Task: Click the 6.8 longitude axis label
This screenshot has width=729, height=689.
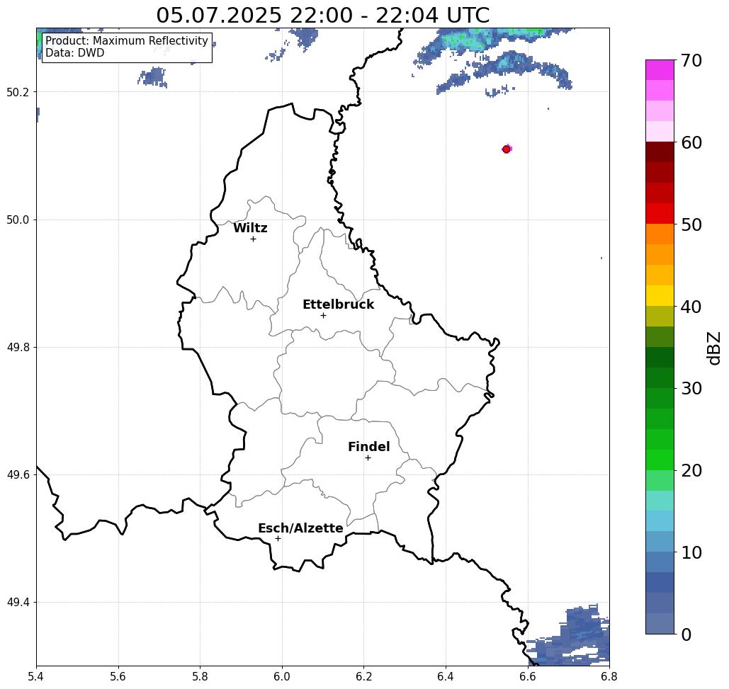Action: pos(609,676)
